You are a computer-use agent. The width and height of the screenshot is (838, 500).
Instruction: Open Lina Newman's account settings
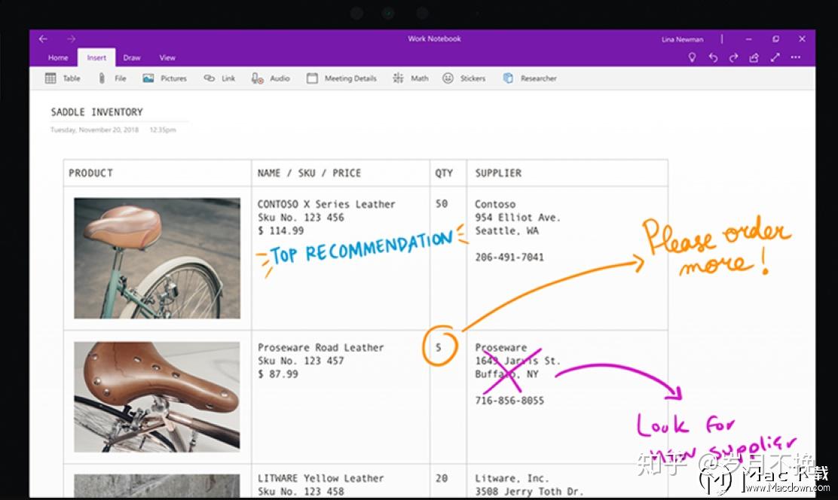click(x=681, y=38)
